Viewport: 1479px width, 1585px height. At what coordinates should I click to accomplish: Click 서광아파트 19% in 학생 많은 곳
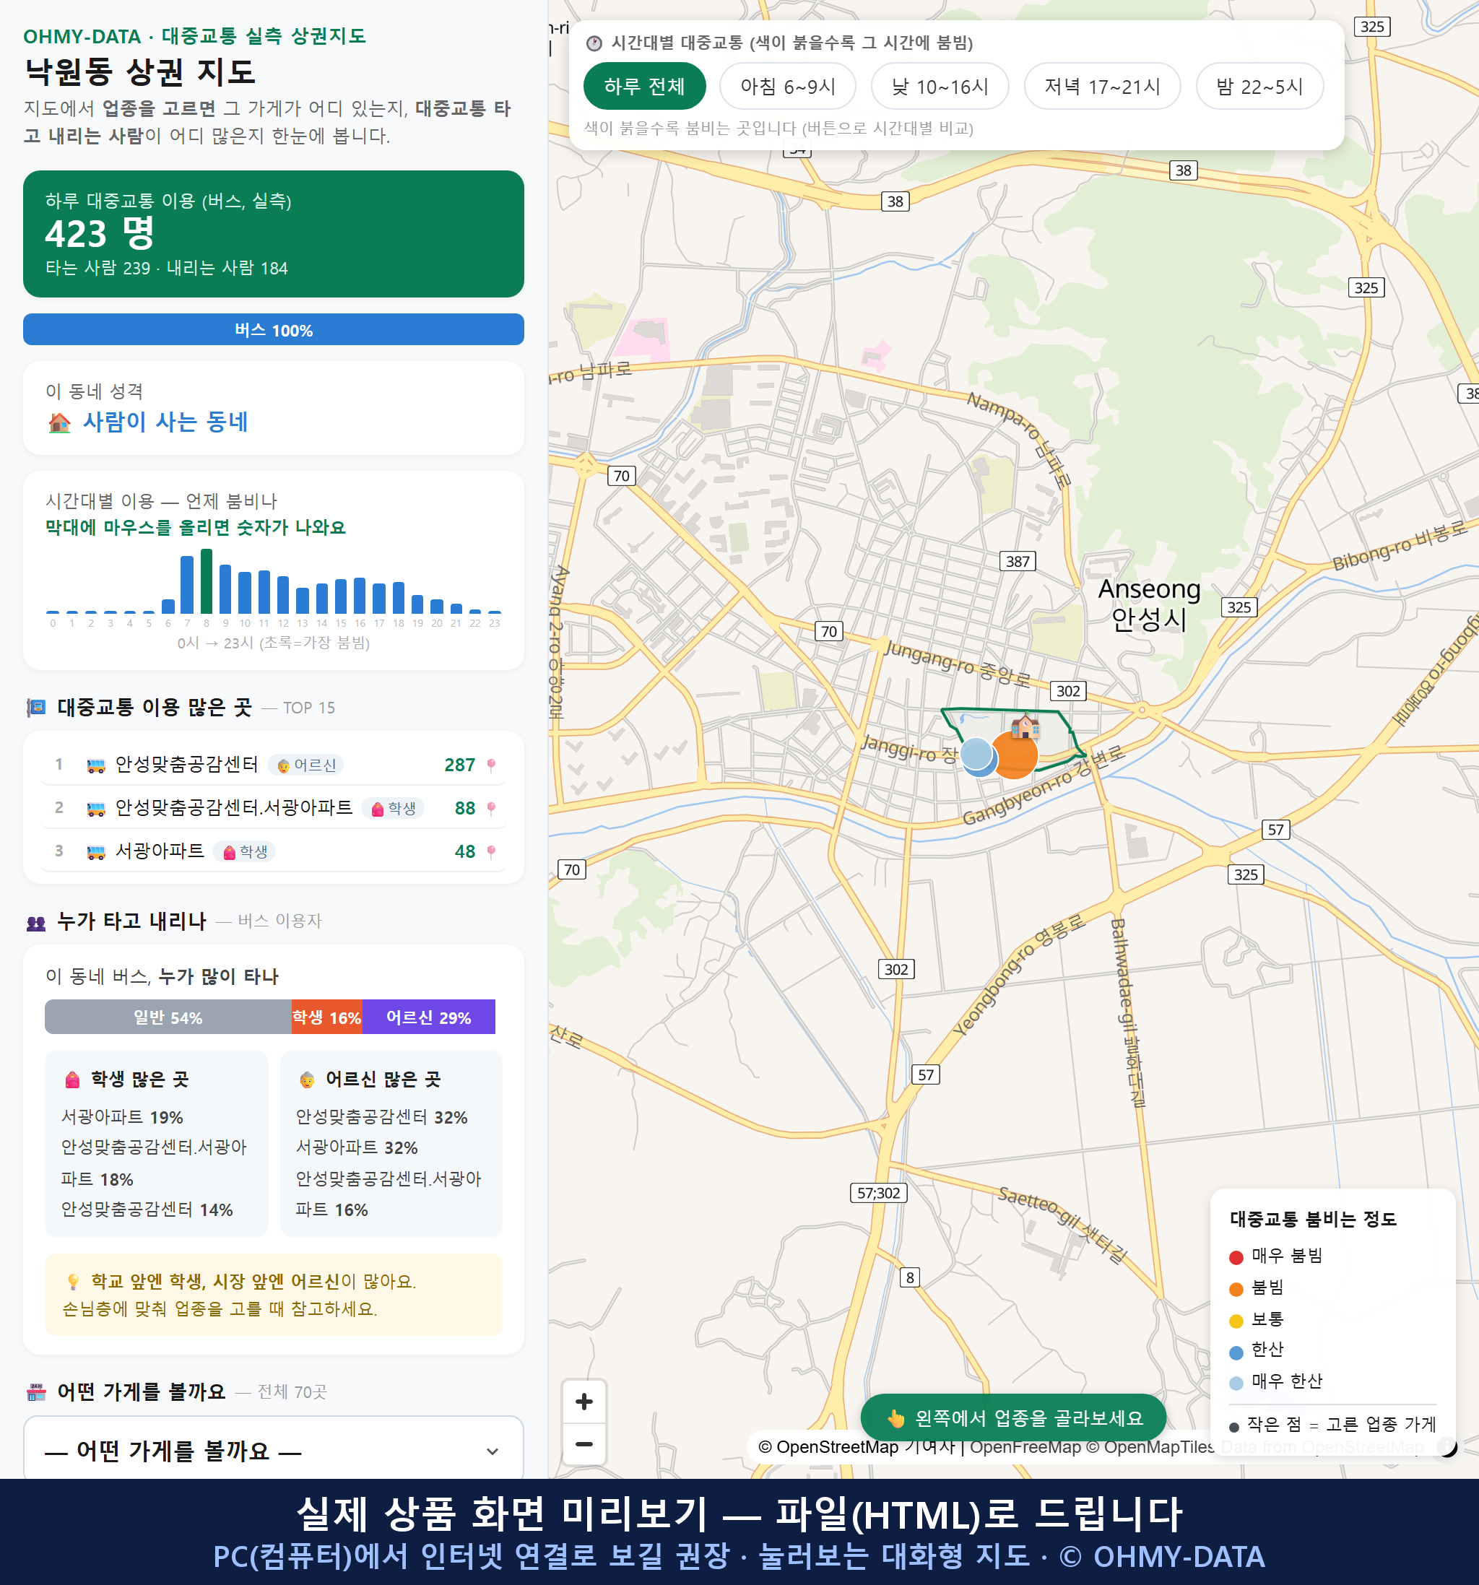[x=122, y=1117]
